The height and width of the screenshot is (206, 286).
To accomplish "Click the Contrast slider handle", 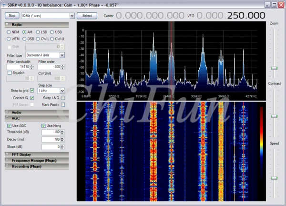I will click(274, 116).
